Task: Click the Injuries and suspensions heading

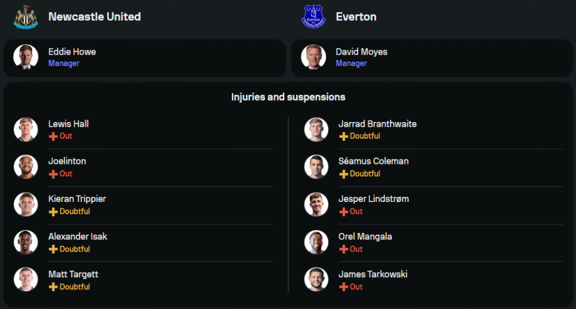Action: point(288,97)
